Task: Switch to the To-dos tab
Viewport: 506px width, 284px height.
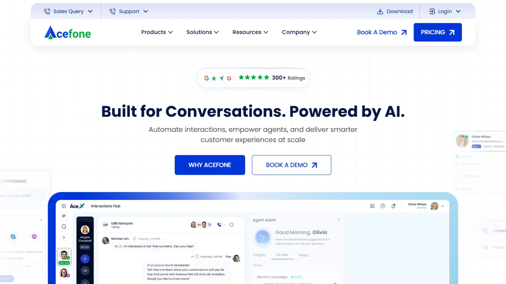Action: (x=282, y=255)
